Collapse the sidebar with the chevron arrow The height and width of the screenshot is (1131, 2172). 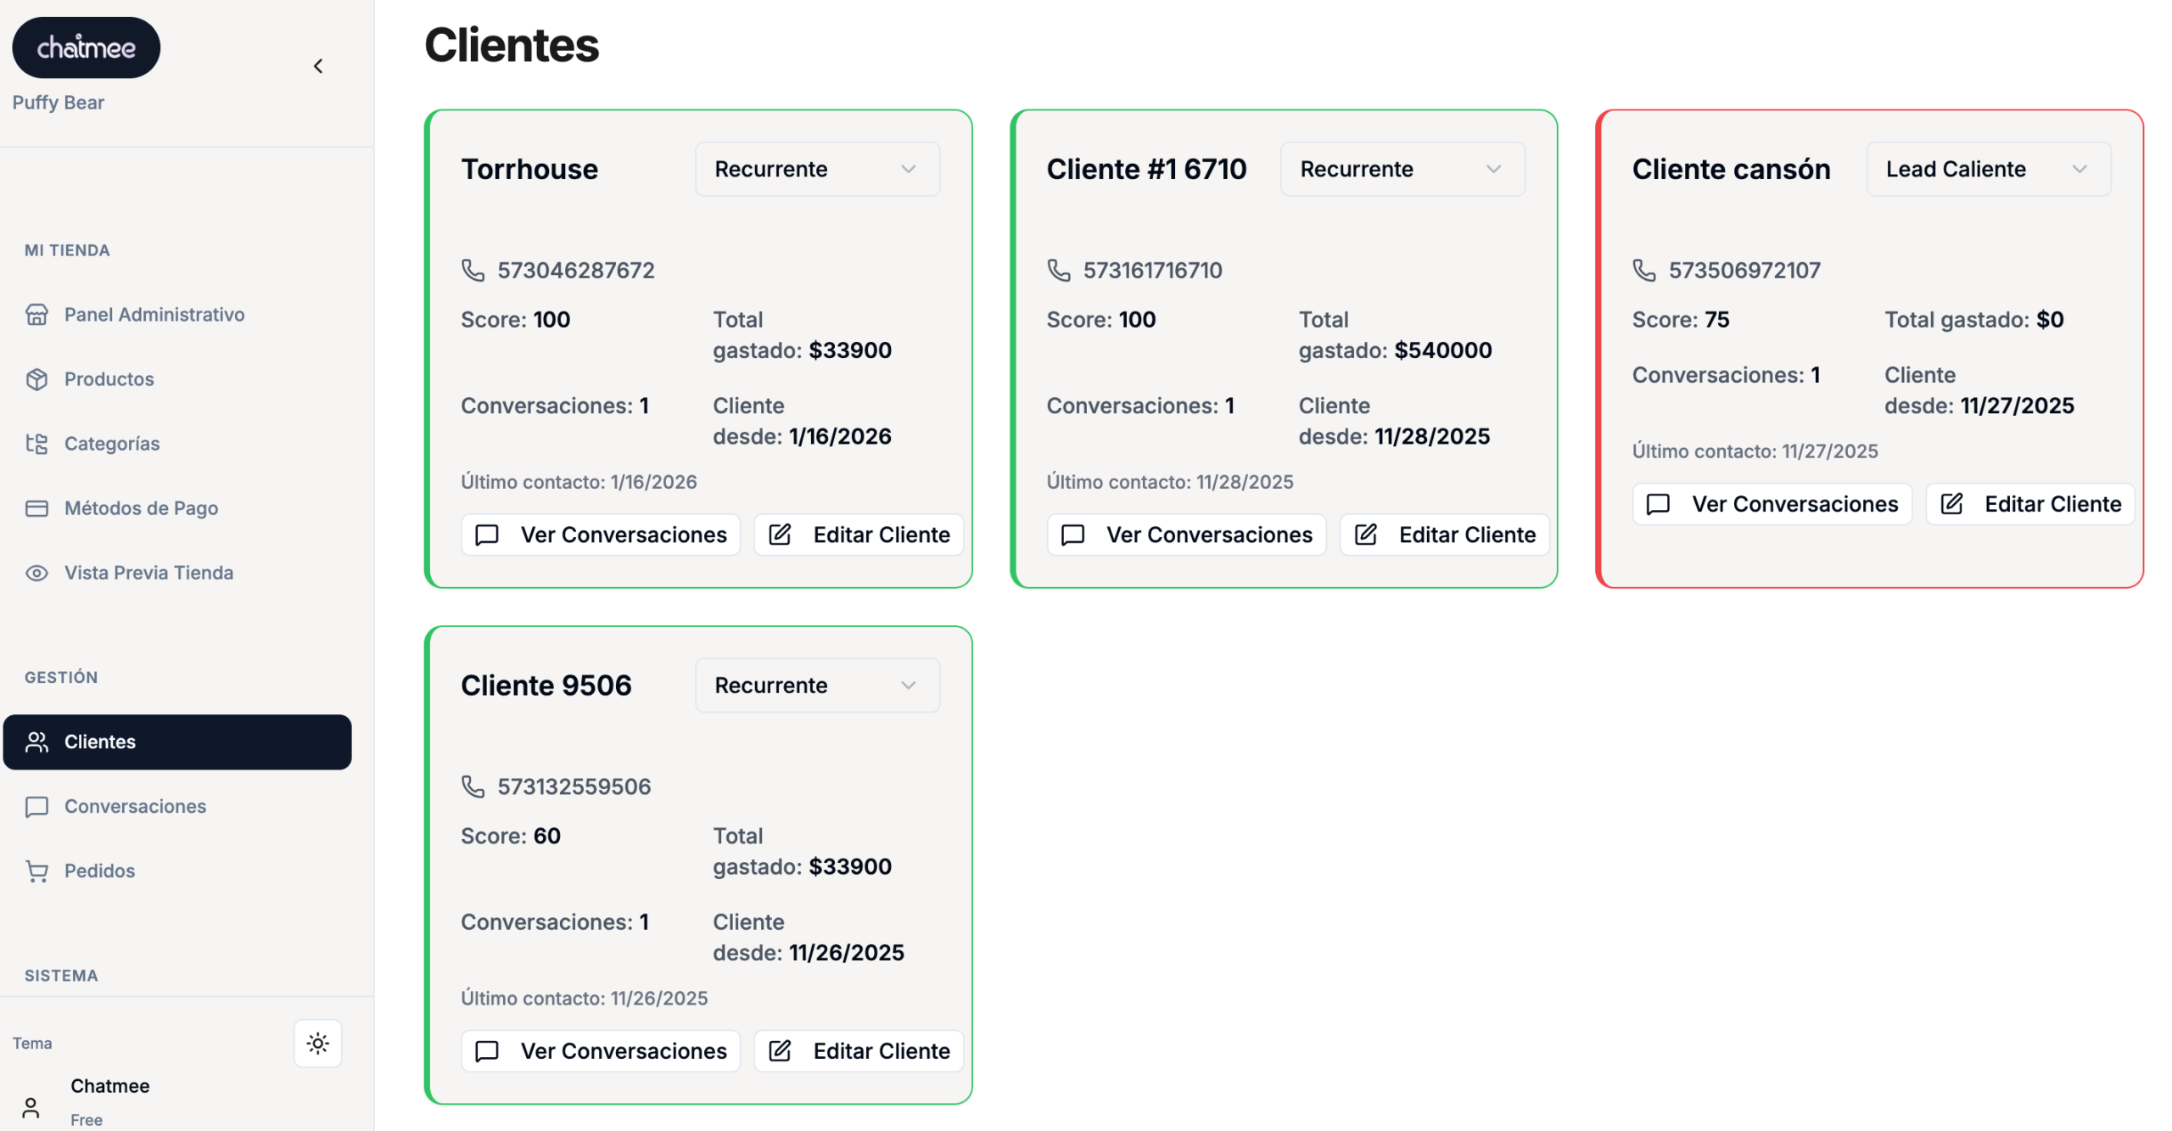click(x=318, y=66)
